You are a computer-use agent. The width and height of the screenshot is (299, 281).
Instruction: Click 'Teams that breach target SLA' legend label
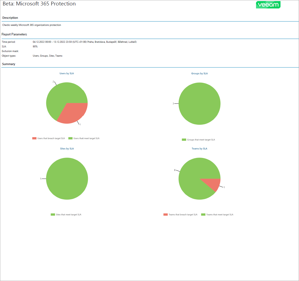(x=183, y=215)
